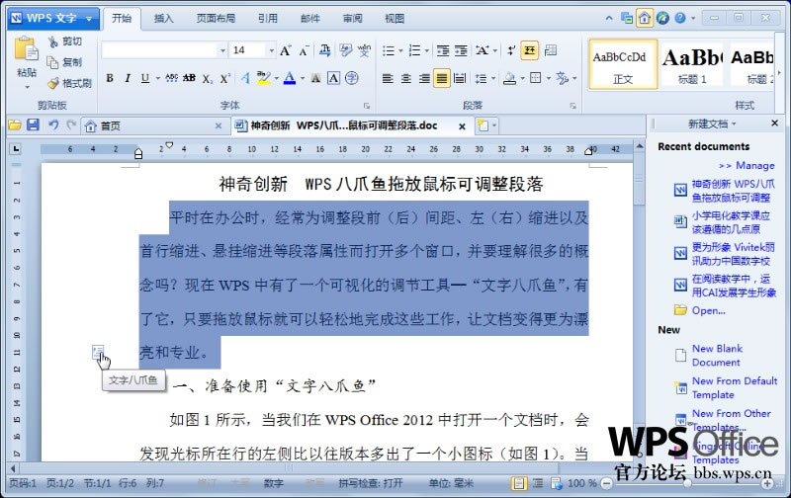
Task: Toggle superscript X² formatting
Action: (225, 78)
